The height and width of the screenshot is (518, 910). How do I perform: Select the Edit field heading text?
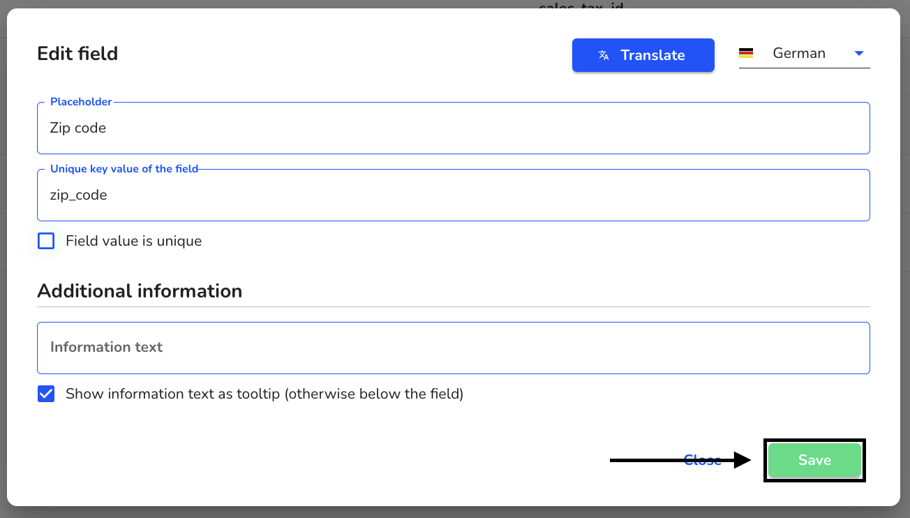(x=77, y=54)
